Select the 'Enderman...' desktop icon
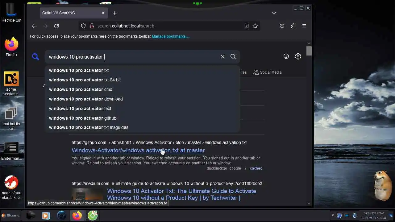The image size is (395, 222). (11, 151)
